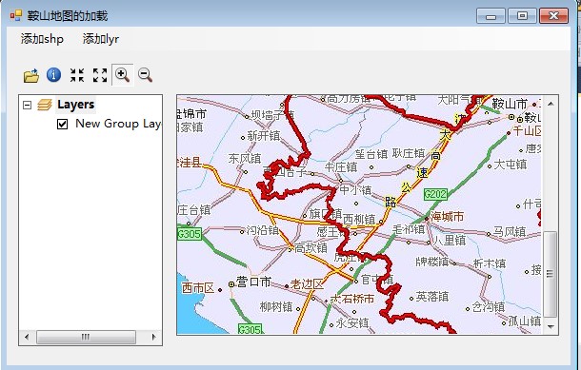Click the horizontal scrollbar thumb in layer panel
Viewport: 581px width, 370px height.
[86, 337]
